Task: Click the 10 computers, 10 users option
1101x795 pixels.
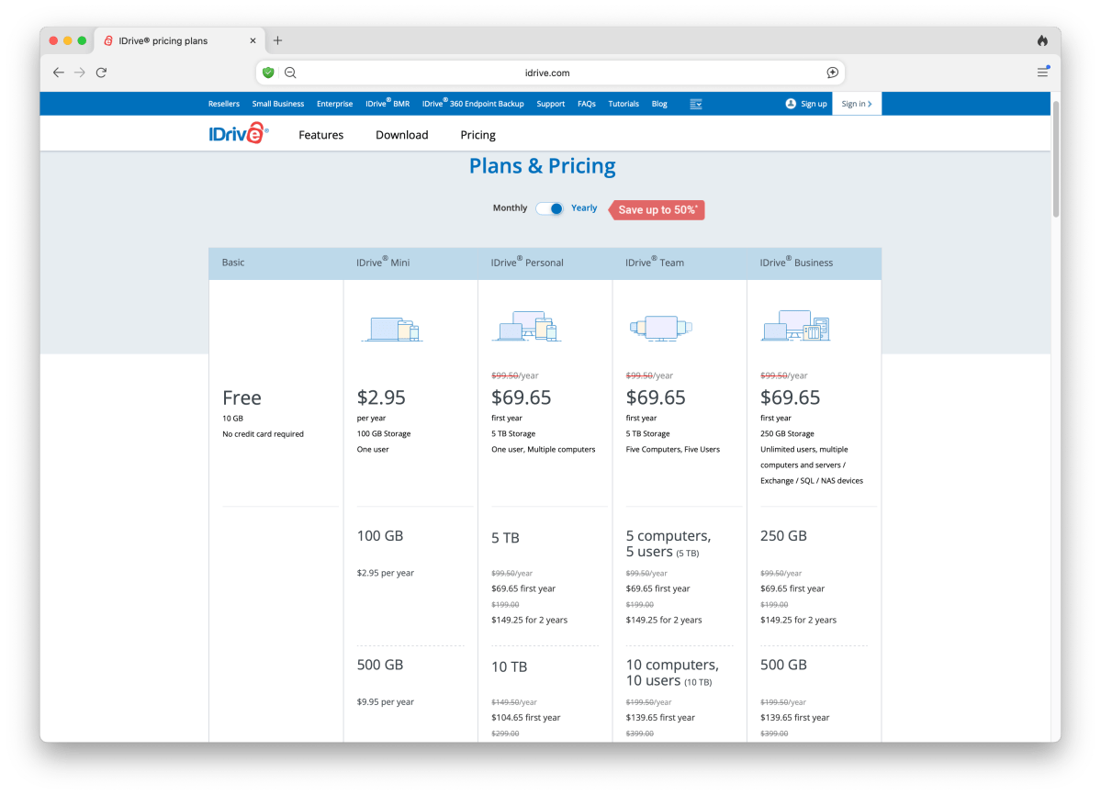Action: [x=672, y=672]
